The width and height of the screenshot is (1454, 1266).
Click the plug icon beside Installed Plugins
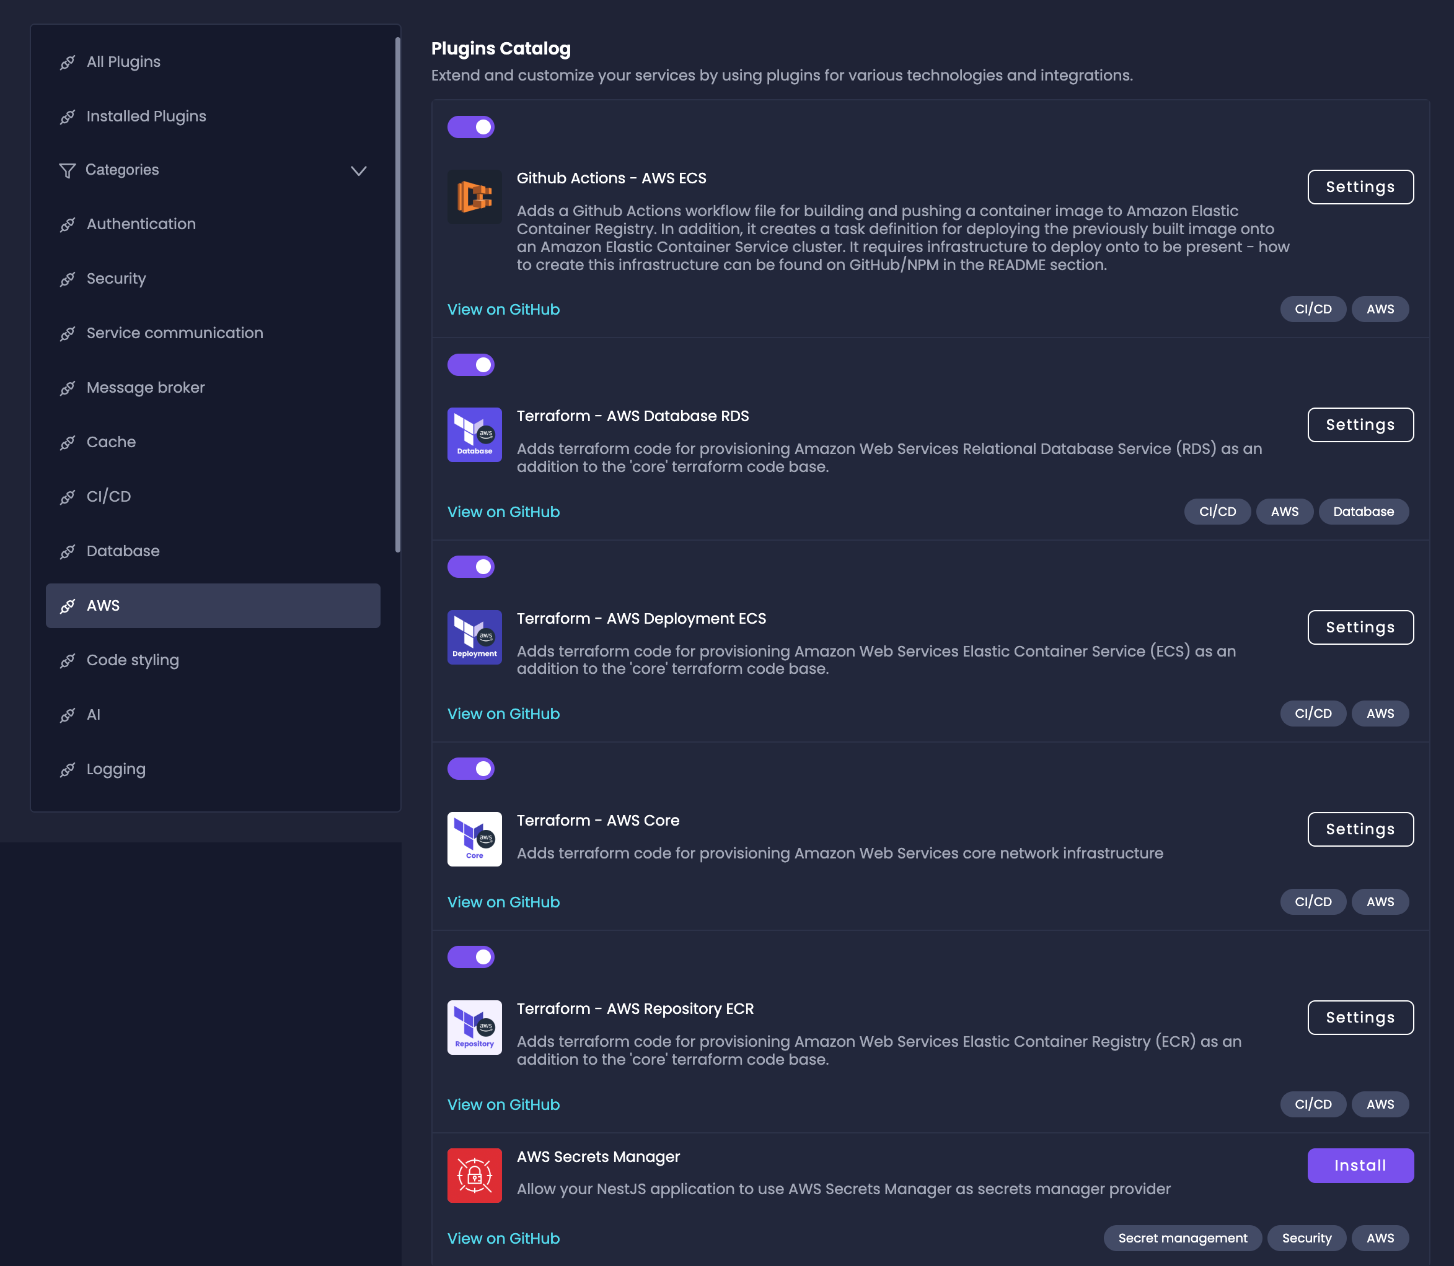[67, 116]
